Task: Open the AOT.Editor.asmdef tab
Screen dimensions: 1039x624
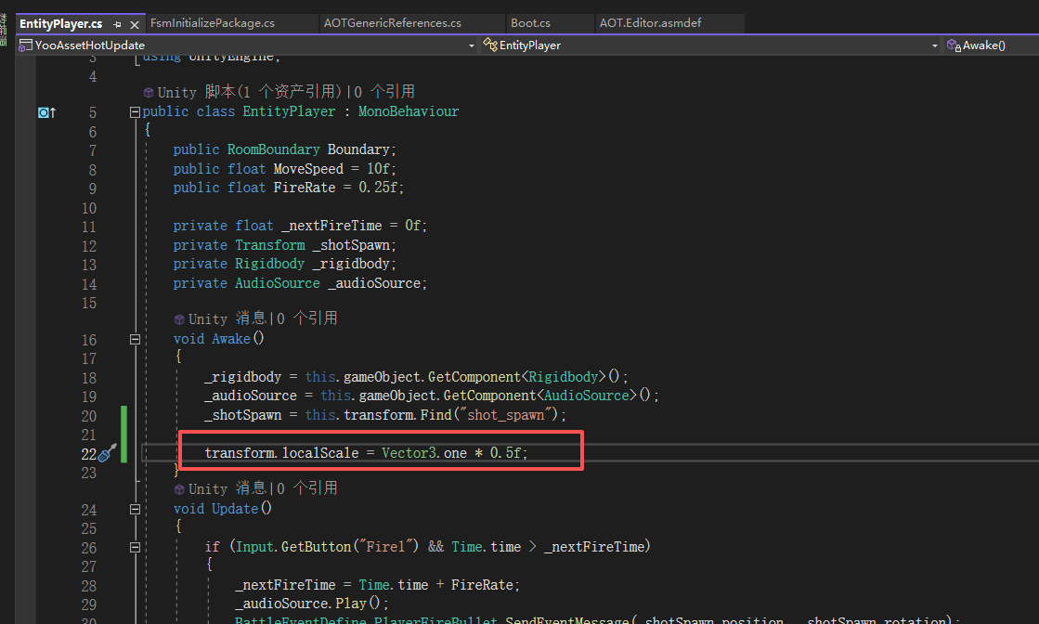Action: click(650, 23)
